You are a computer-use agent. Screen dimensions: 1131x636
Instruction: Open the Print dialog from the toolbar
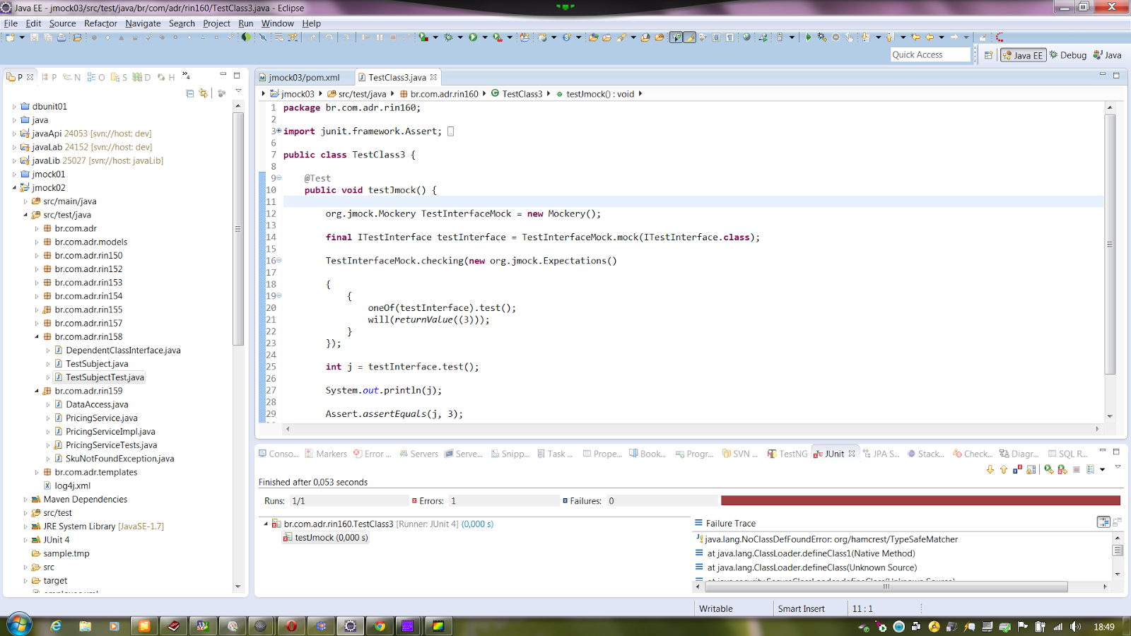pos(62,38)
